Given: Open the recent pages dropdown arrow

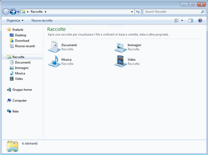Looking at the screenshot, I should [19, 12].
